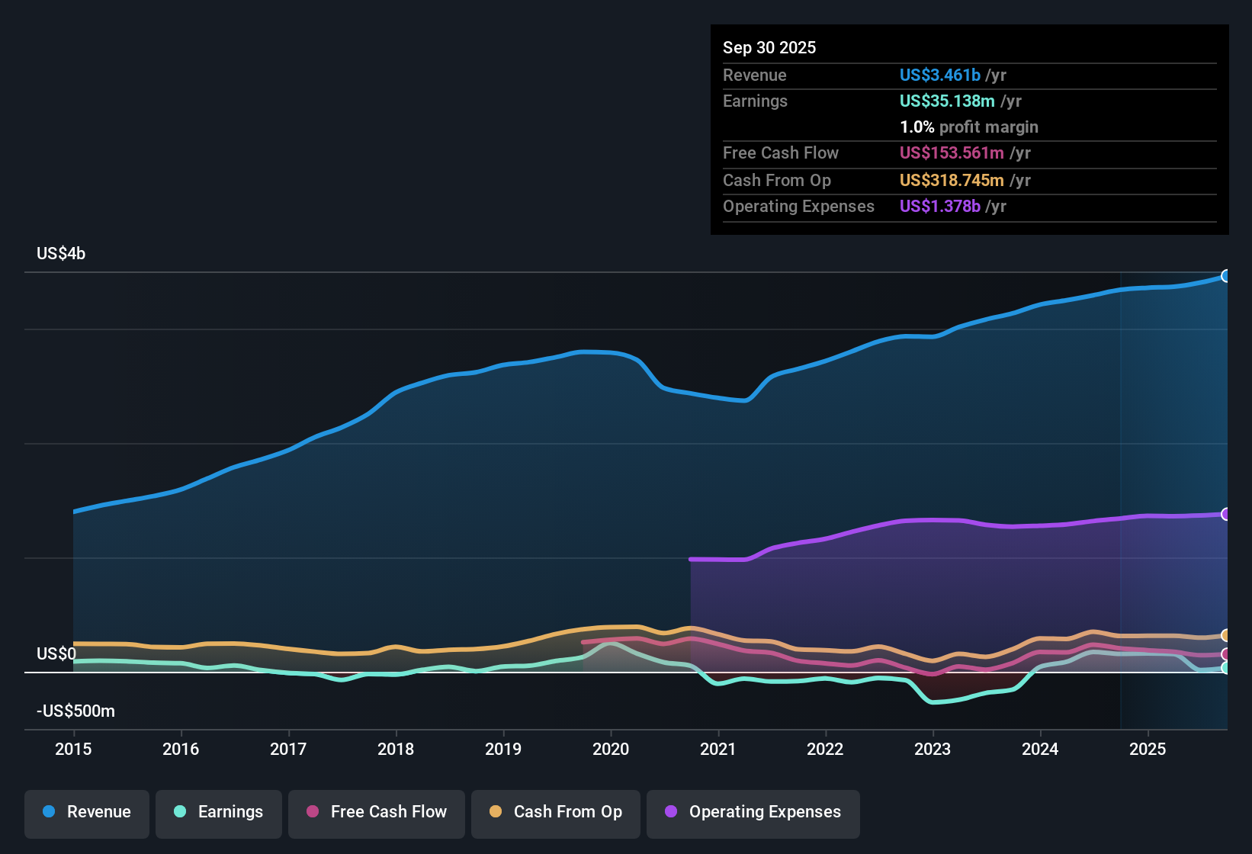Click the US$3.461b revenue value in tooltip
This screenshot has width=1252, height=854.
pos(939,75)
